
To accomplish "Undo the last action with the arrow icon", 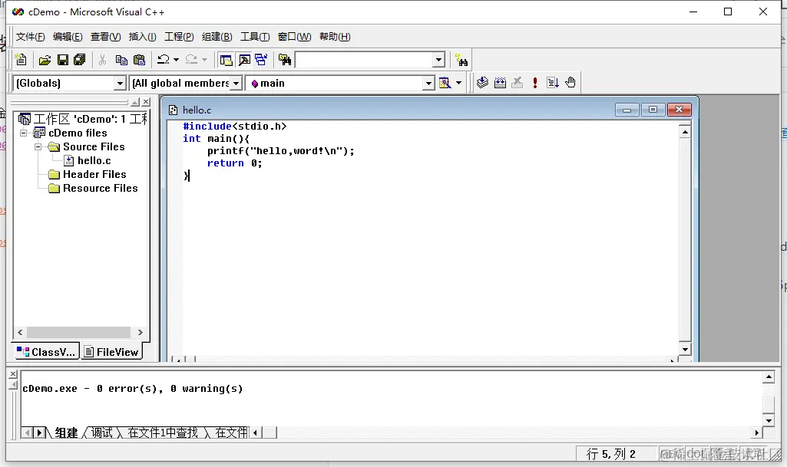I will coord(163,60).
